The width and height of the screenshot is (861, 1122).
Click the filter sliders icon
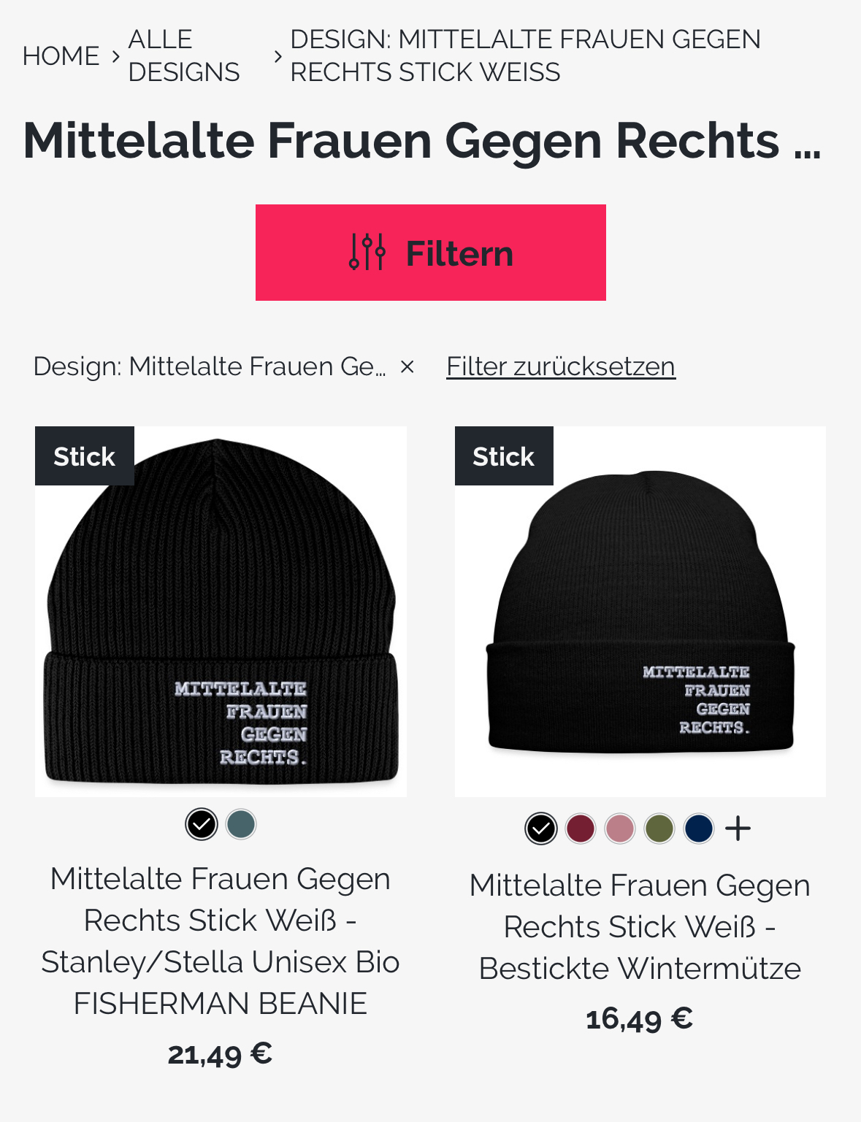[x=367, y=253]
